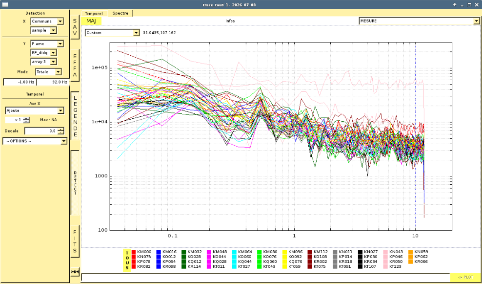Open the LEGENDE vertical side tab
The image size is (482, 284).
point(75,116)
